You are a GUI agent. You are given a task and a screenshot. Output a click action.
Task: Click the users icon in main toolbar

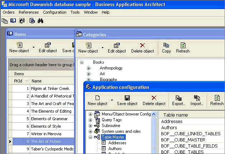pos(22,21)
